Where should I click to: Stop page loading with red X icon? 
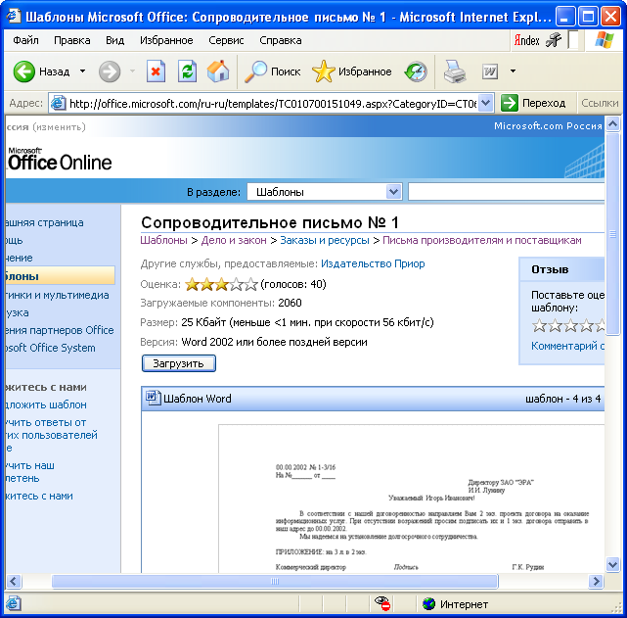(156, 71)
